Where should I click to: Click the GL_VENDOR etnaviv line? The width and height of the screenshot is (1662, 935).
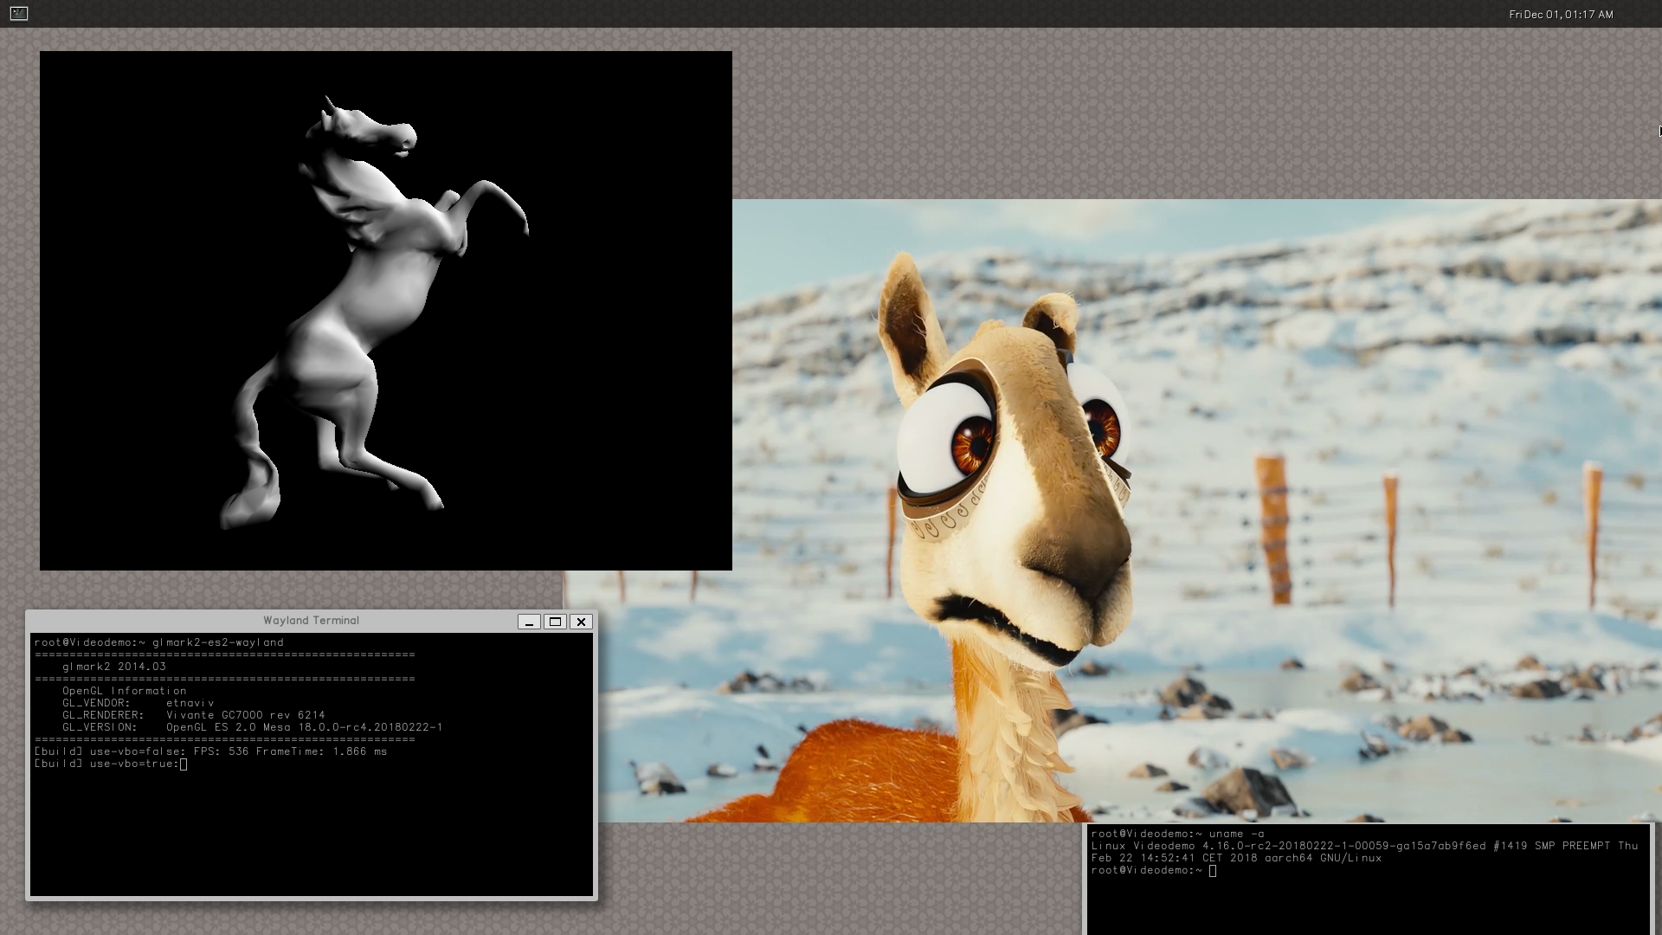coord(138,703)
